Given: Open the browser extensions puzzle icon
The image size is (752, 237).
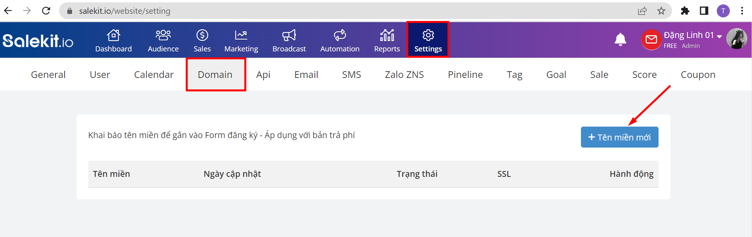Looking at the screenshot, I should coord(685,11).
